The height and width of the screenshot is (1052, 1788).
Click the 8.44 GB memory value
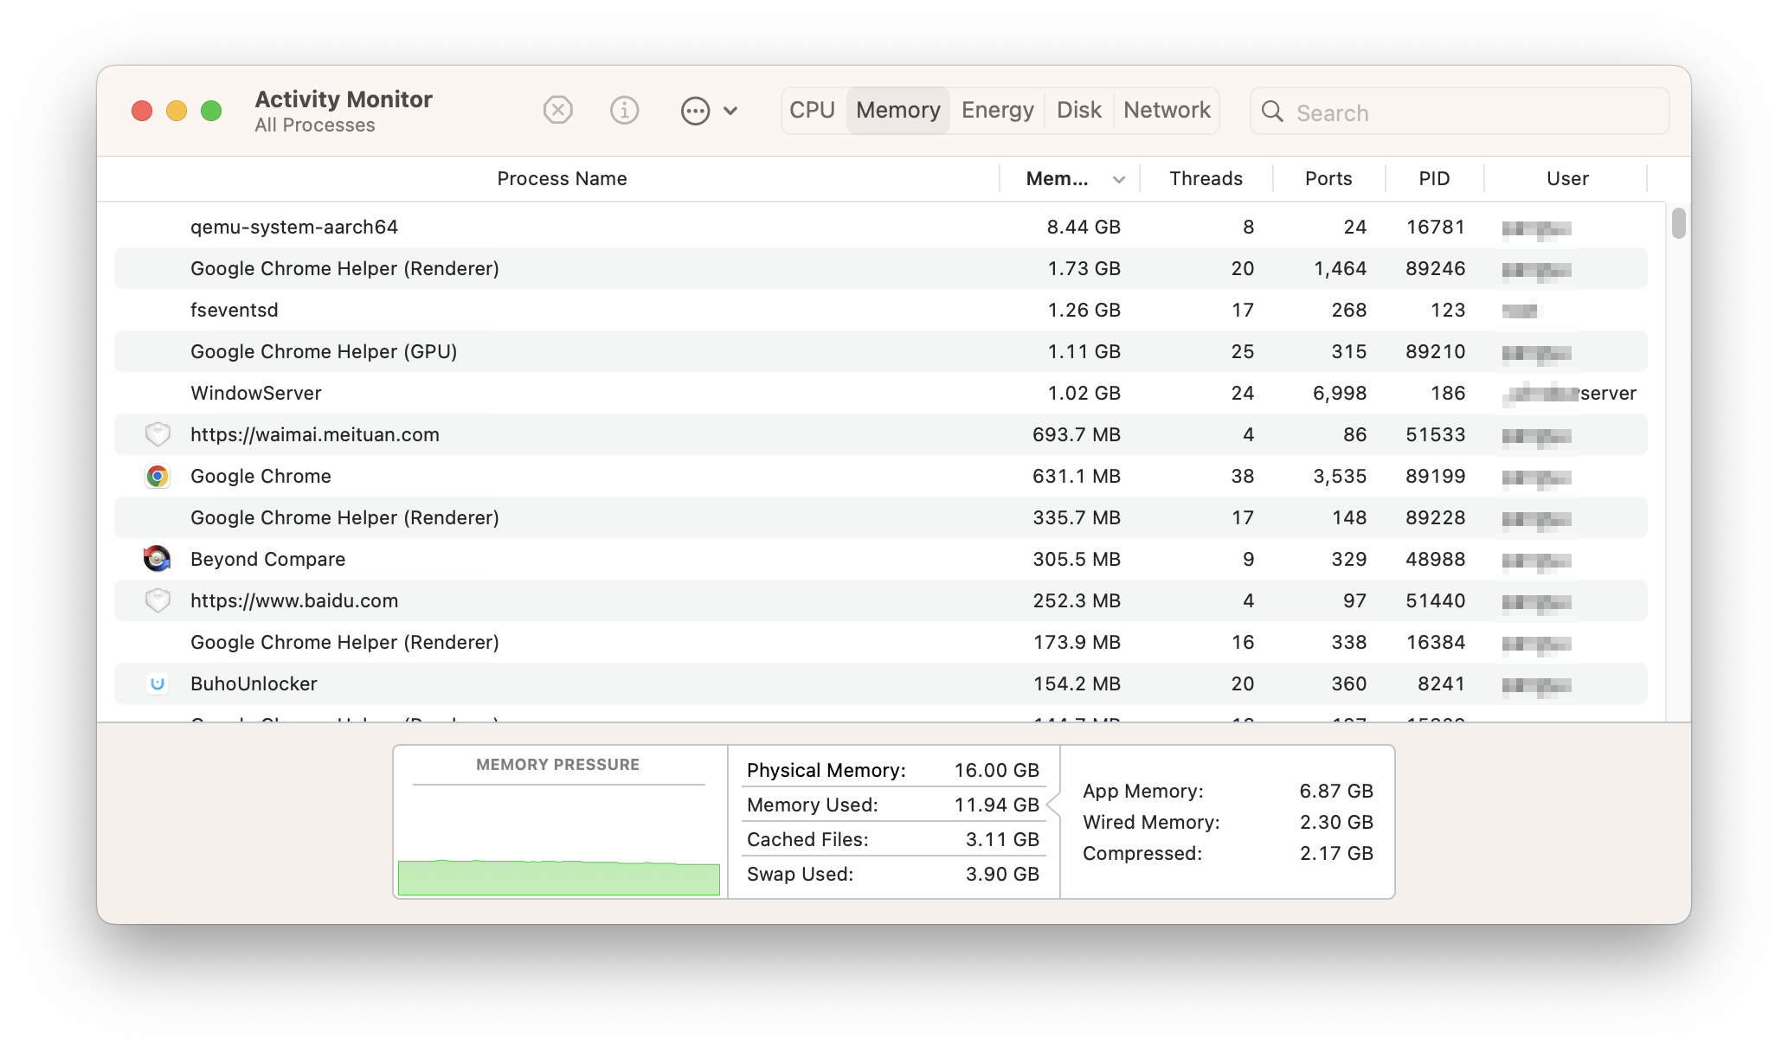pos(1084,227)
